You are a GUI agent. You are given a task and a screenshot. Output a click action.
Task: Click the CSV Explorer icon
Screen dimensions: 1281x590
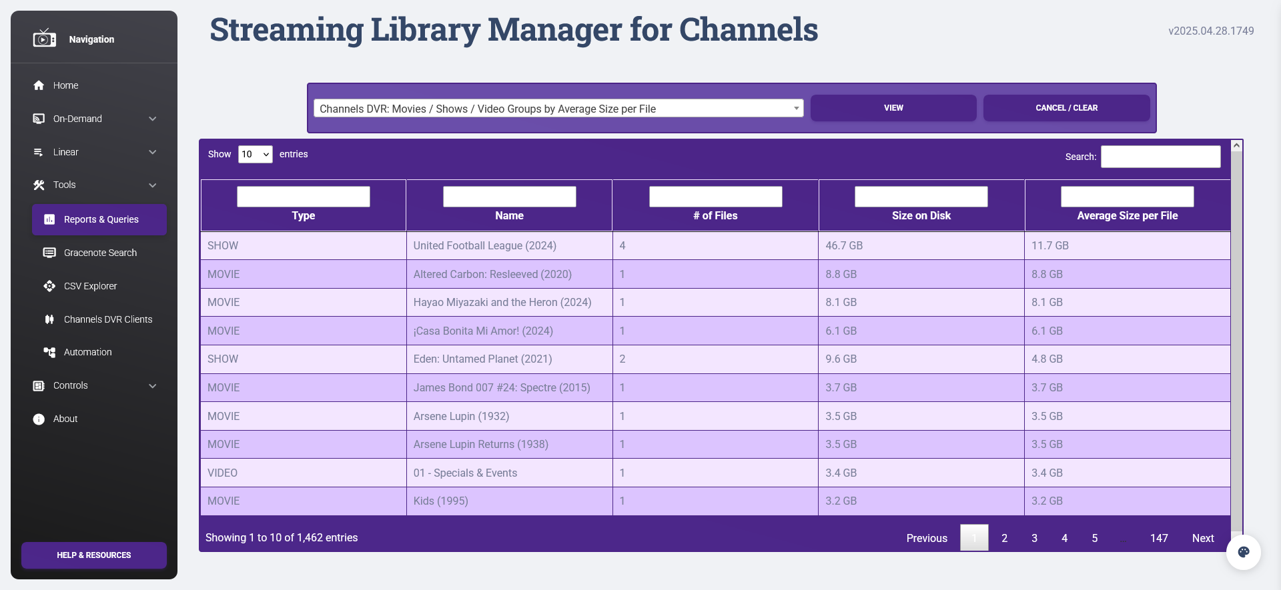49,286
